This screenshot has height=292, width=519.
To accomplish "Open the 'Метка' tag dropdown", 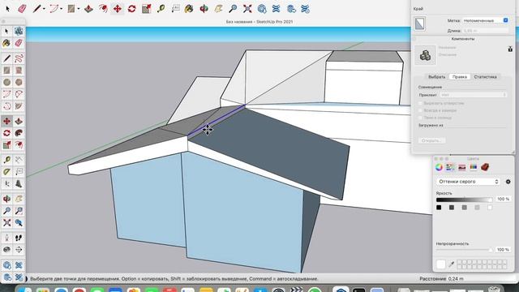I will (485, 20).
